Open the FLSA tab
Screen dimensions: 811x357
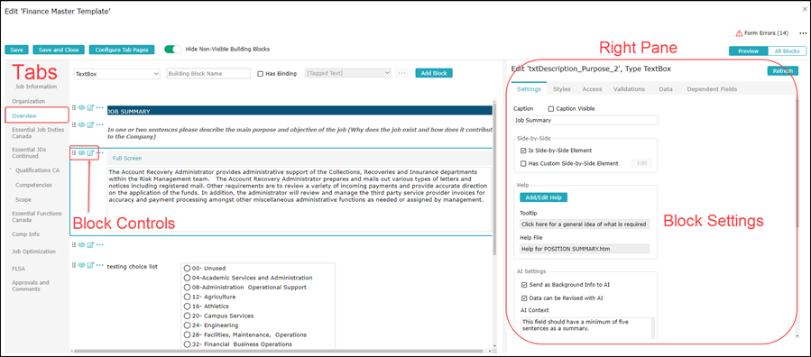click(19, 269)
